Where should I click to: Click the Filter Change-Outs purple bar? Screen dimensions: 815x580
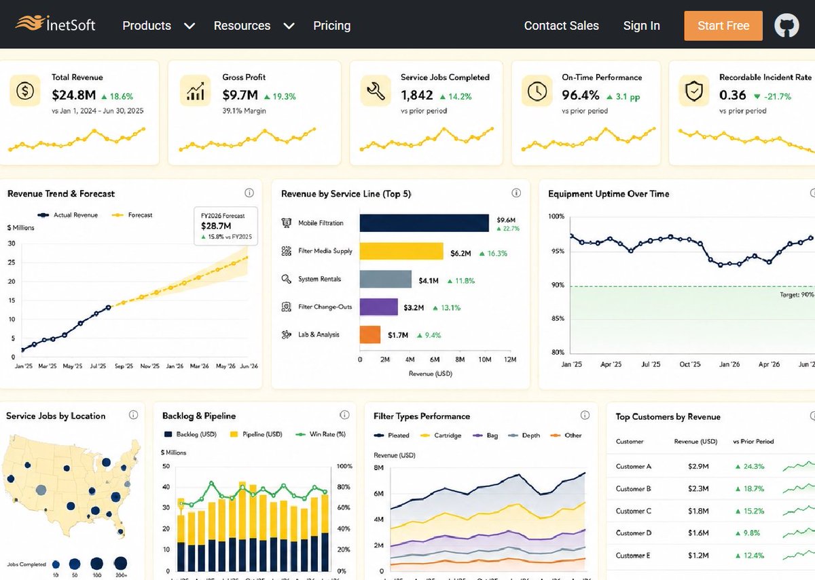pyautogui.click(x=379, y=307)
